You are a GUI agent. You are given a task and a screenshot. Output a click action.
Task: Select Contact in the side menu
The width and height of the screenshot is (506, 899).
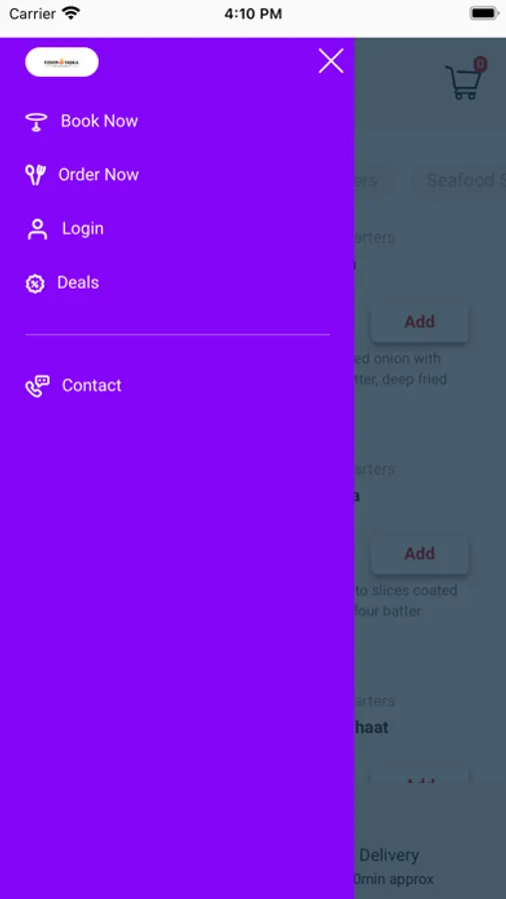pos(92,386)
